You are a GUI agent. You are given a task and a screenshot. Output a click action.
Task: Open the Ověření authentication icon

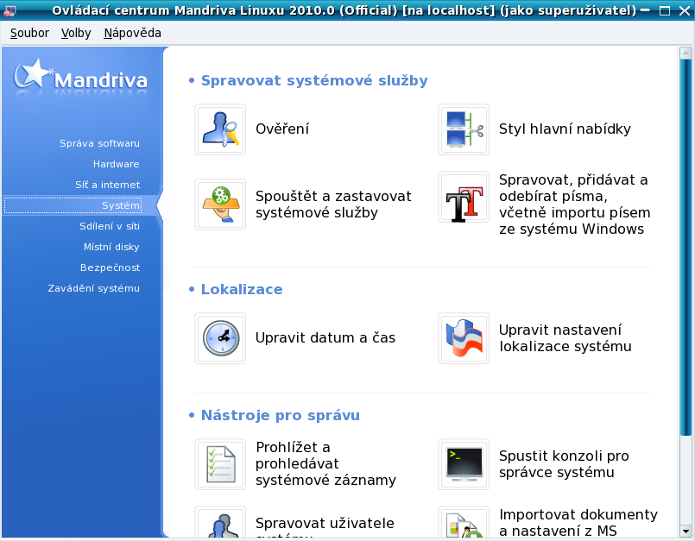[x=220, y=129]
